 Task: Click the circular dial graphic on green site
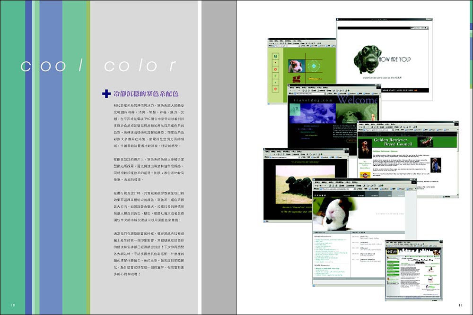coord(313,65)
